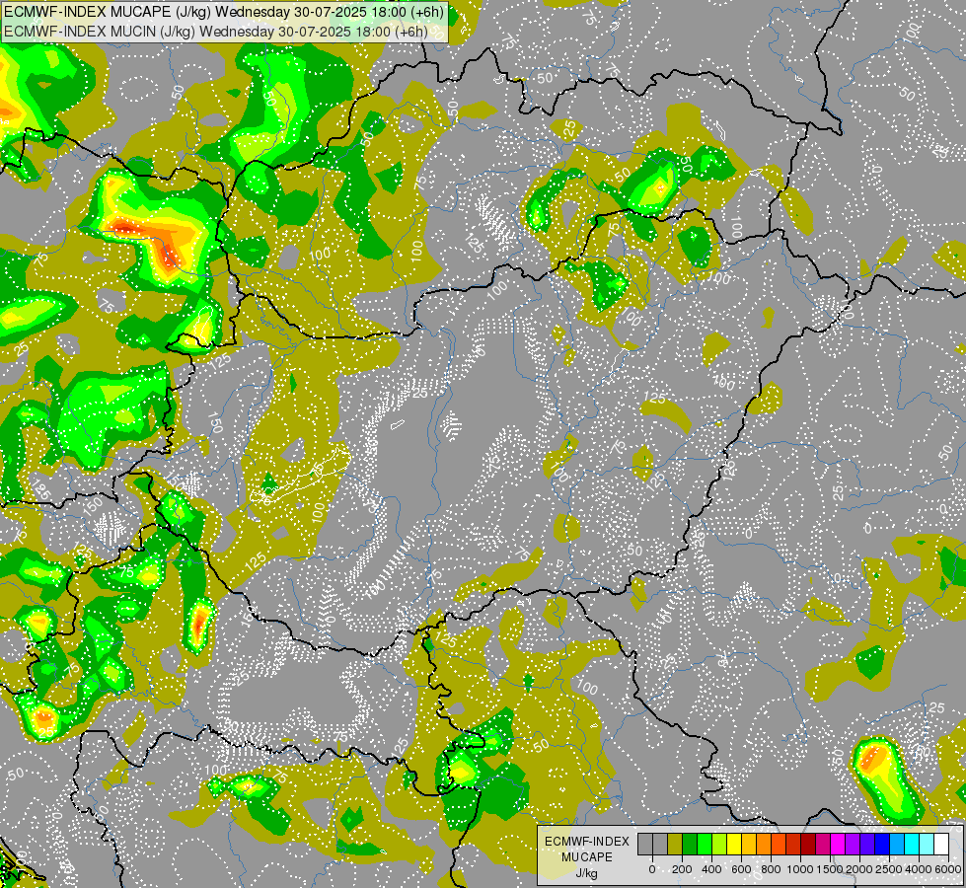This screenshot has width=966, height=888.
Task: Pick the pure yellow legend swatch
Action: click(734, 844)
